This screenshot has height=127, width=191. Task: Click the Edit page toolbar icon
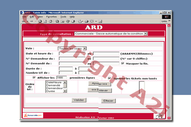pyautogui.click(x=92, y=21)
